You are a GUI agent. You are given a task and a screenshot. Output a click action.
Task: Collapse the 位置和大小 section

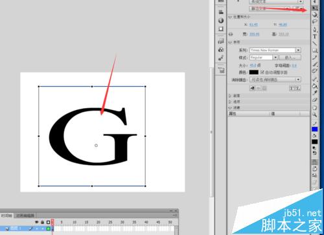coord(230,17)
